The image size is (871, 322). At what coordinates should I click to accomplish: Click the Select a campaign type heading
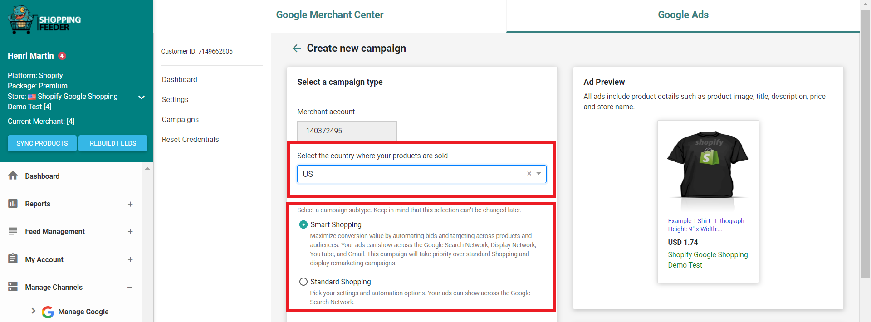[340, 82]
